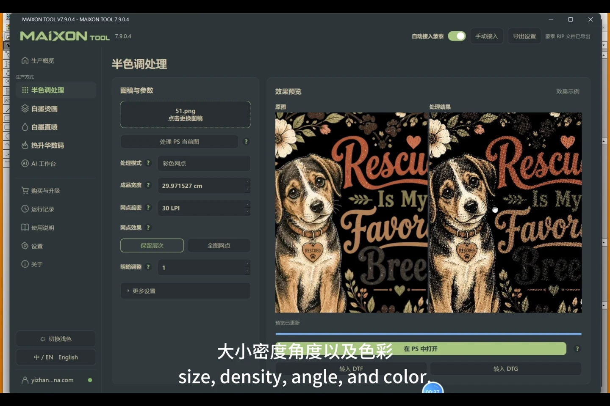Click the preview progress bar
The height and width of the screenshot is (406, 610).
[428, 334]
